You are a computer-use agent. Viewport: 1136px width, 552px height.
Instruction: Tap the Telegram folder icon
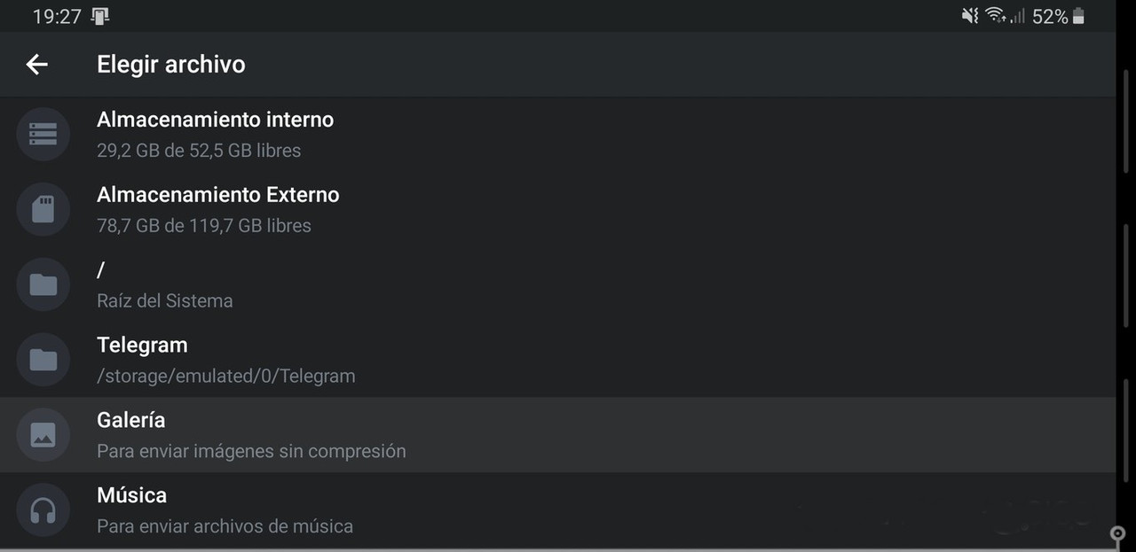(x=43, y=360)
